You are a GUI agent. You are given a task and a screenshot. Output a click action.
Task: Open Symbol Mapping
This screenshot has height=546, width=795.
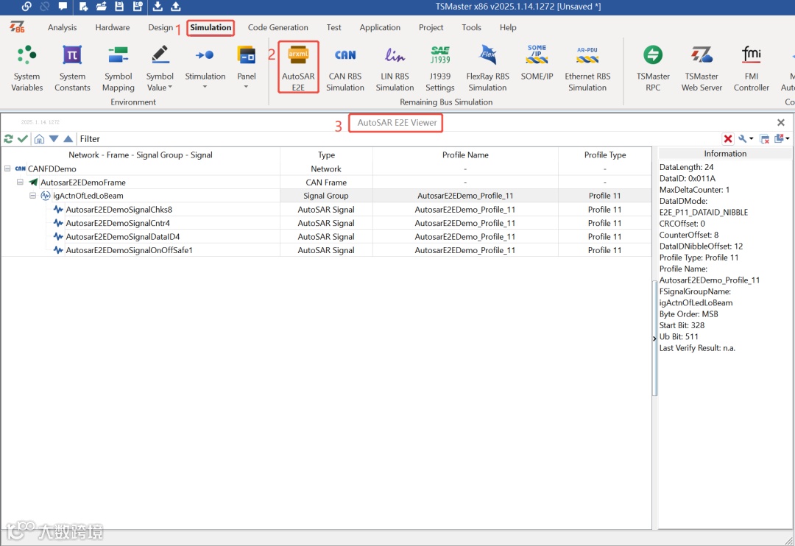click(x=118, y=68)
